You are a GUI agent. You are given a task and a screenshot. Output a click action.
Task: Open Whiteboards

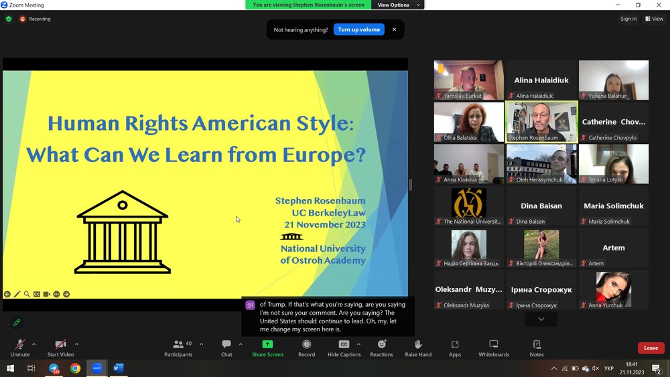494,347
